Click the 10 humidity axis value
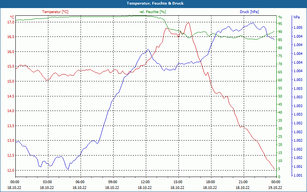Screen dimensions: 307x192 [280, 161]
